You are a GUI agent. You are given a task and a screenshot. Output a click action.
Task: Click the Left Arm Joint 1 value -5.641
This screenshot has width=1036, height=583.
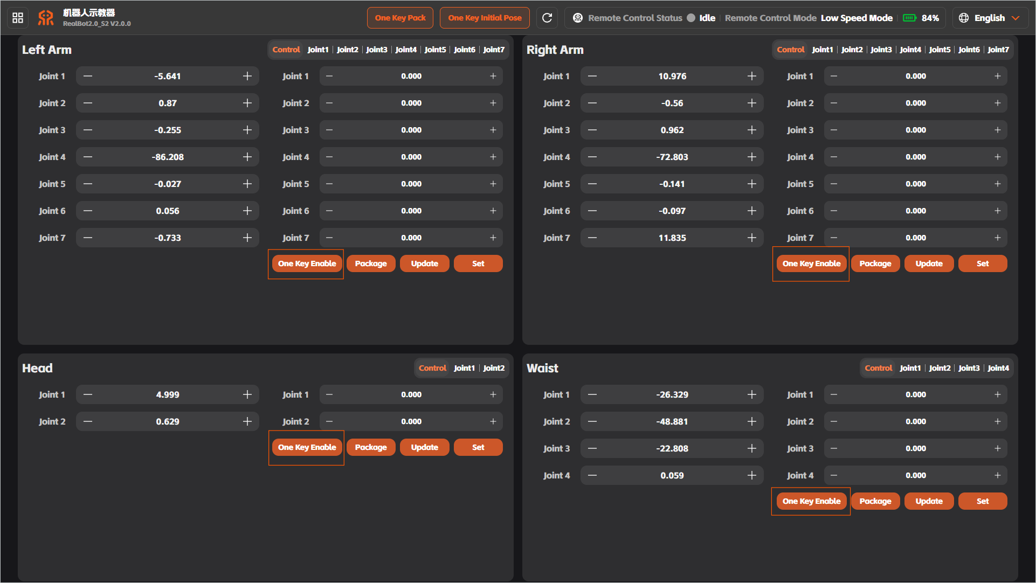(168, 76)
